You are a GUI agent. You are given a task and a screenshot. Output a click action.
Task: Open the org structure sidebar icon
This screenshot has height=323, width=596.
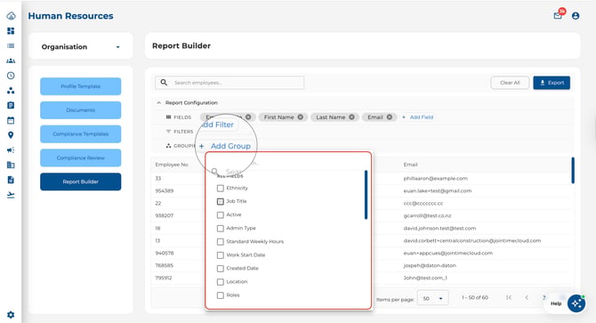click(11, 91)
